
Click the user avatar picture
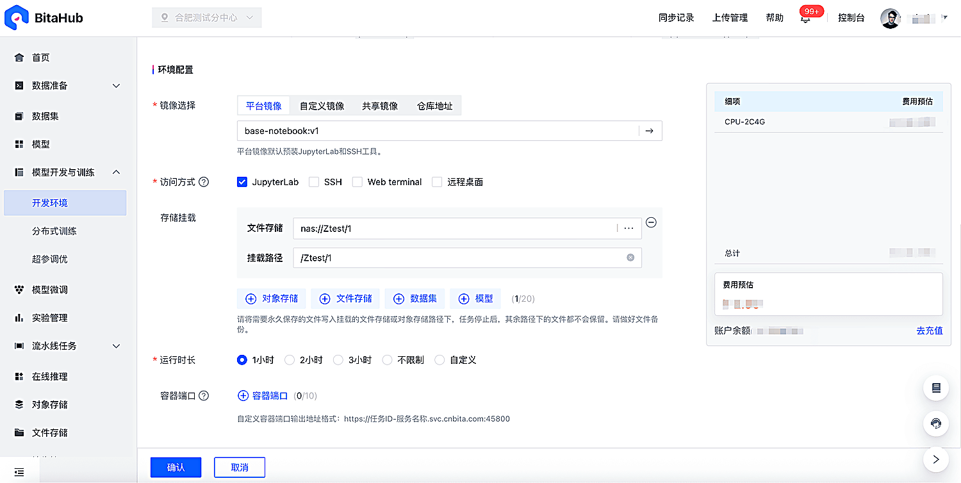(890, 18)
